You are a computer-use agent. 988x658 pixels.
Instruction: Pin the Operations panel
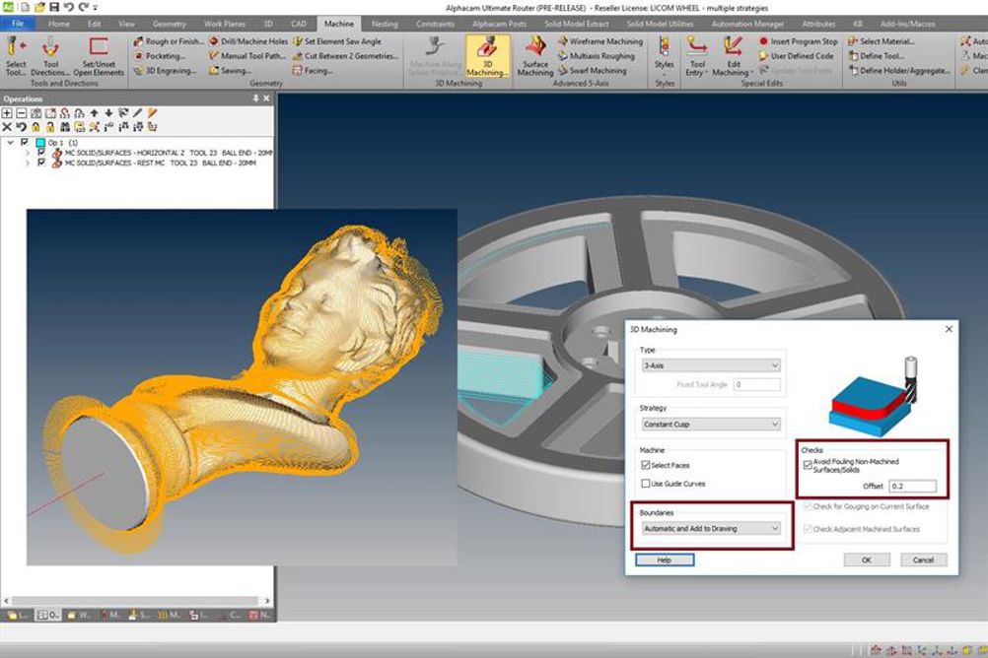tap(255, 99)
